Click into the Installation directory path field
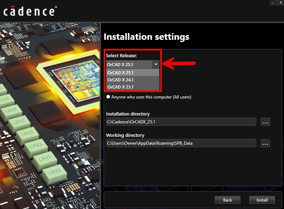This screenshot has width=284, height=209. (181, 122)
